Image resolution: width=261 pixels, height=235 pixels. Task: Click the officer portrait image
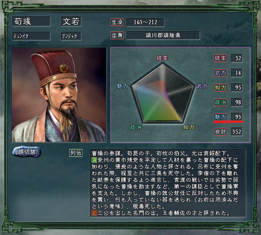point(59,95)
